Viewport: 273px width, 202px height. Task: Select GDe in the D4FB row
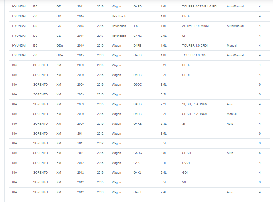tap(60, 45)
